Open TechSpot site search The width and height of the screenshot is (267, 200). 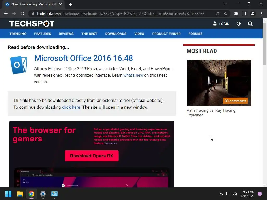point(250,24)
